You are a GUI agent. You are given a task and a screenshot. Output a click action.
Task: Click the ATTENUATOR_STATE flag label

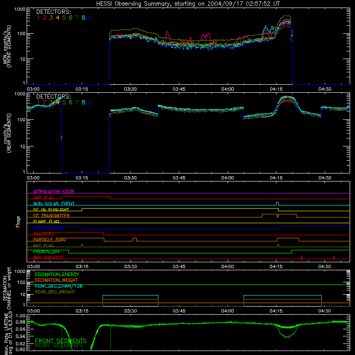click(54, 192)
